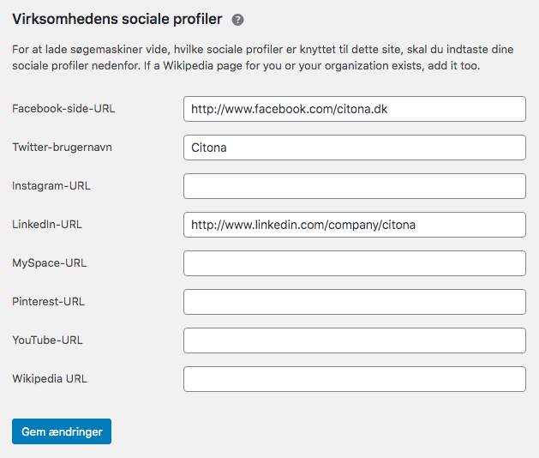Click the Virksomhedens sociale profiler heading

(x=117, y=19)
